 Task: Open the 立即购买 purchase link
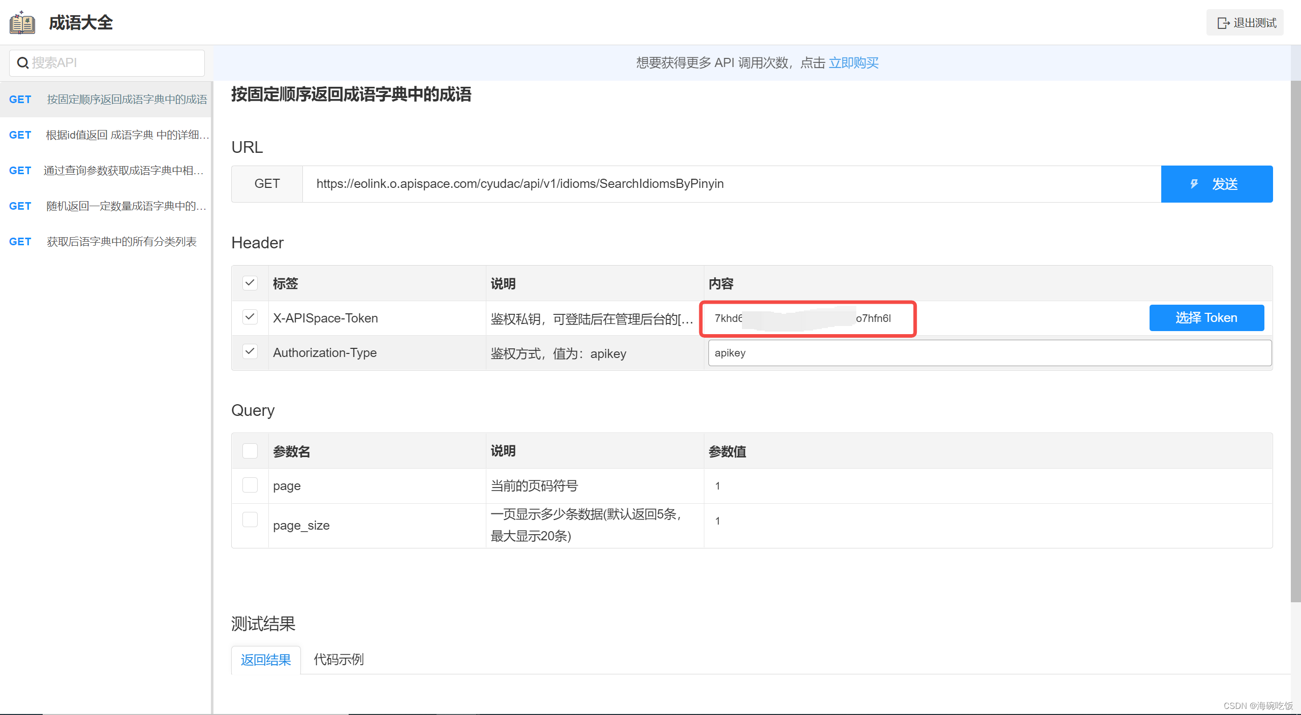point(853,63)
